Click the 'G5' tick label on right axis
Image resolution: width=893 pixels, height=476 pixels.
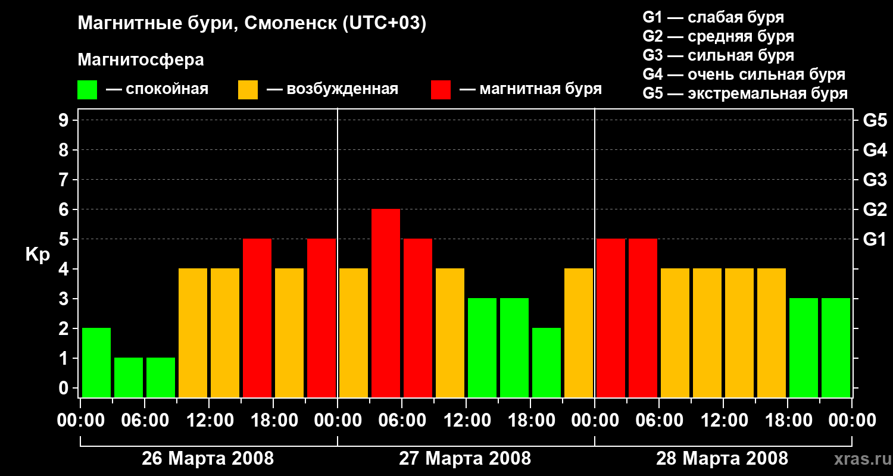click(875, 121)
